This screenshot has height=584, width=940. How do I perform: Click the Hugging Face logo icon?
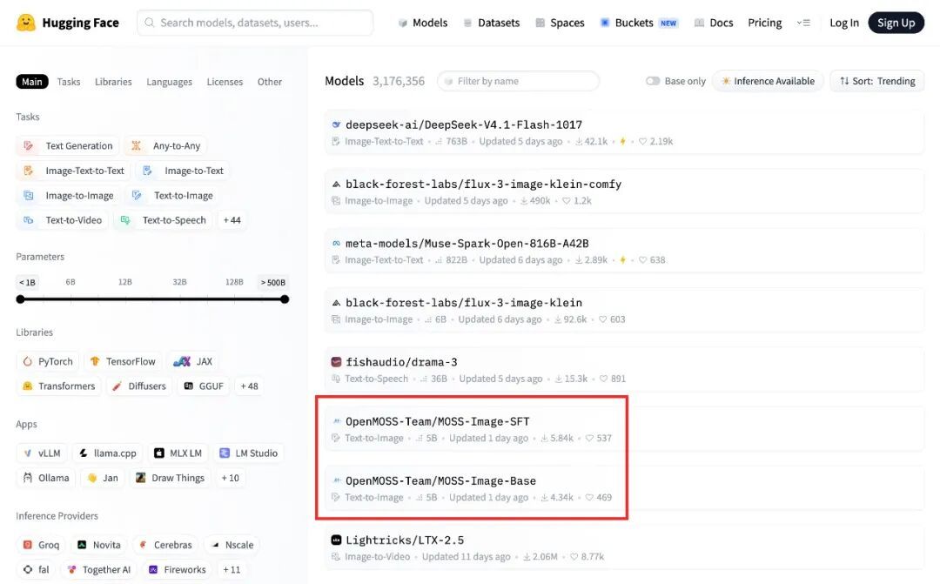click(x=26, y=23)
